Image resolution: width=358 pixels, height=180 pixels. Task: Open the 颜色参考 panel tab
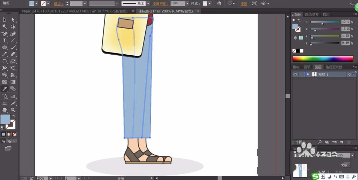tap(312, 14)
